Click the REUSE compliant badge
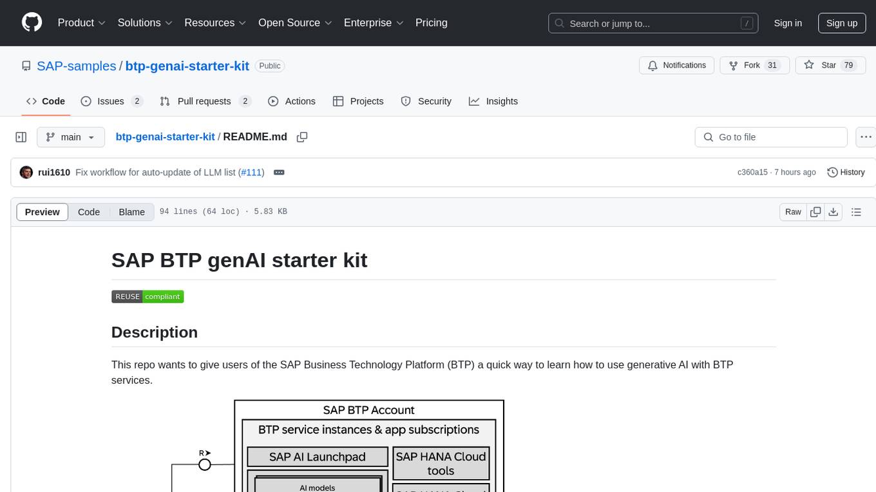This screenshot has width=876, height=492. click(x=148, y=296)
